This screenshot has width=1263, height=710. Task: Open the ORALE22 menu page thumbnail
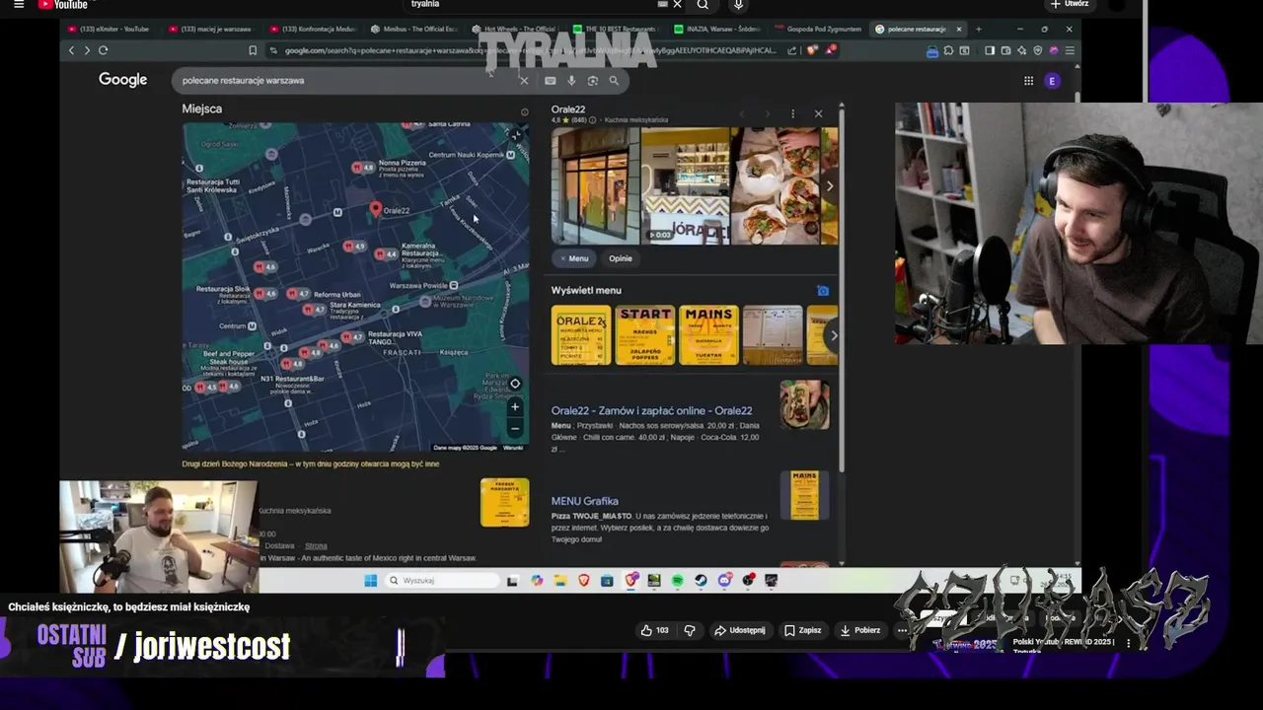[x=581, y=335]
